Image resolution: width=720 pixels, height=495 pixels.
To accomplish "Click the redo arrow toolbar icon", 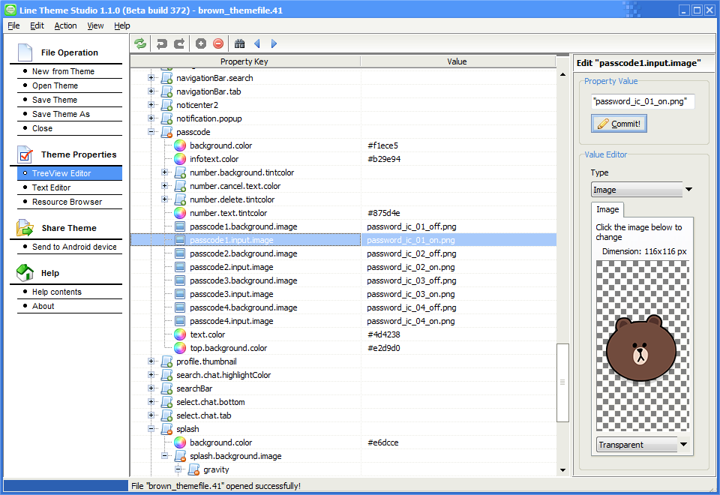I will (x=179, y=43).
